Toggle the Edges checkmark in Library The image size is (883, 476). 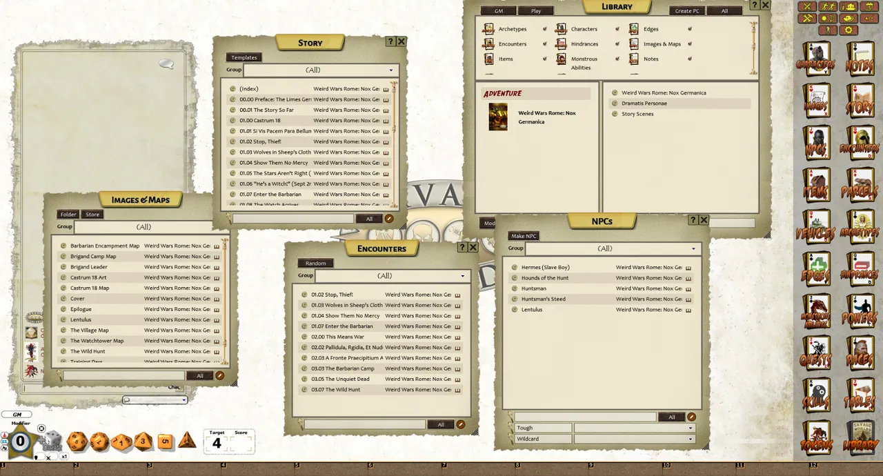click(x=690, y=29)
